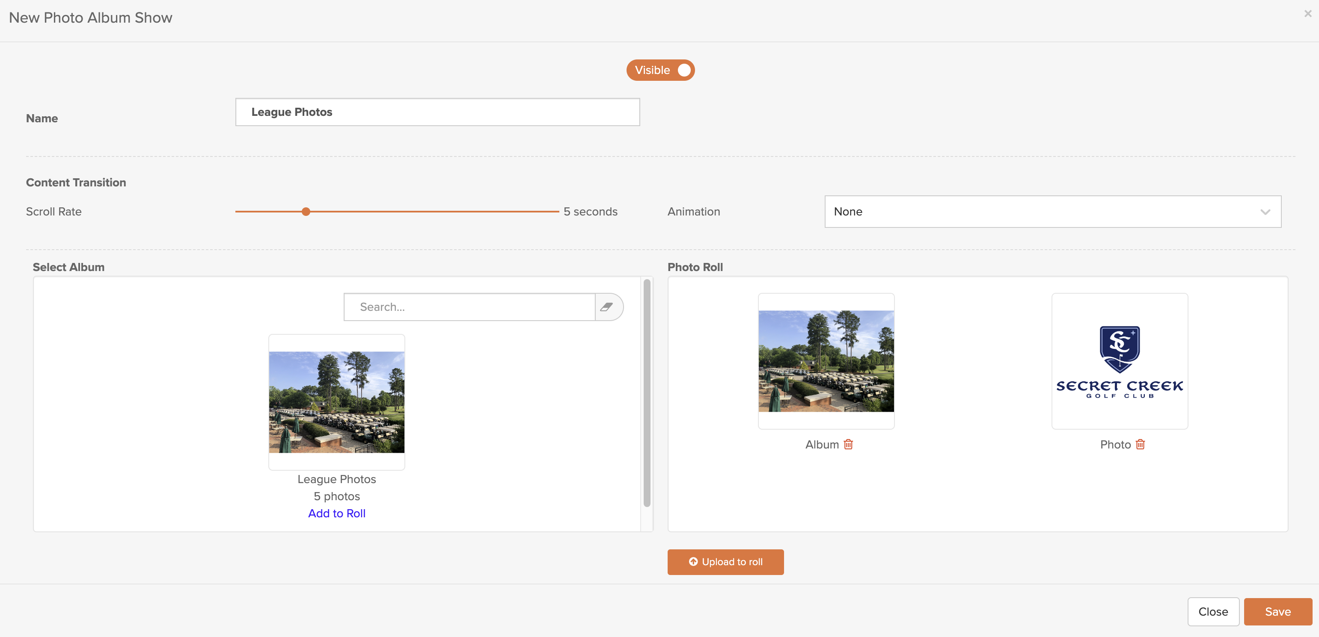Delete the Photo item using trash icon
Viewport: 1319px width, 637px height.
click(x=1140, y=444)
